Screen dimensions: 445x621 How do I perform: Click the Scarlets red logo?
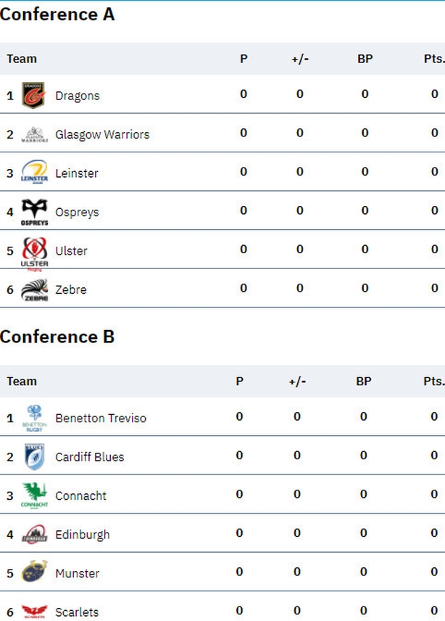point(34,612)
